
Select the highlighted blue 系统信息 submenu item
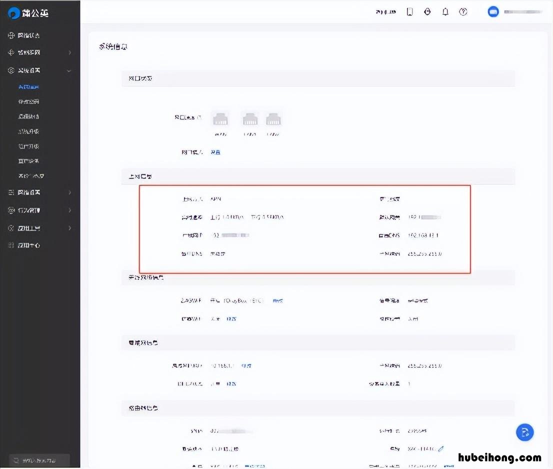(x=28, y=86)
